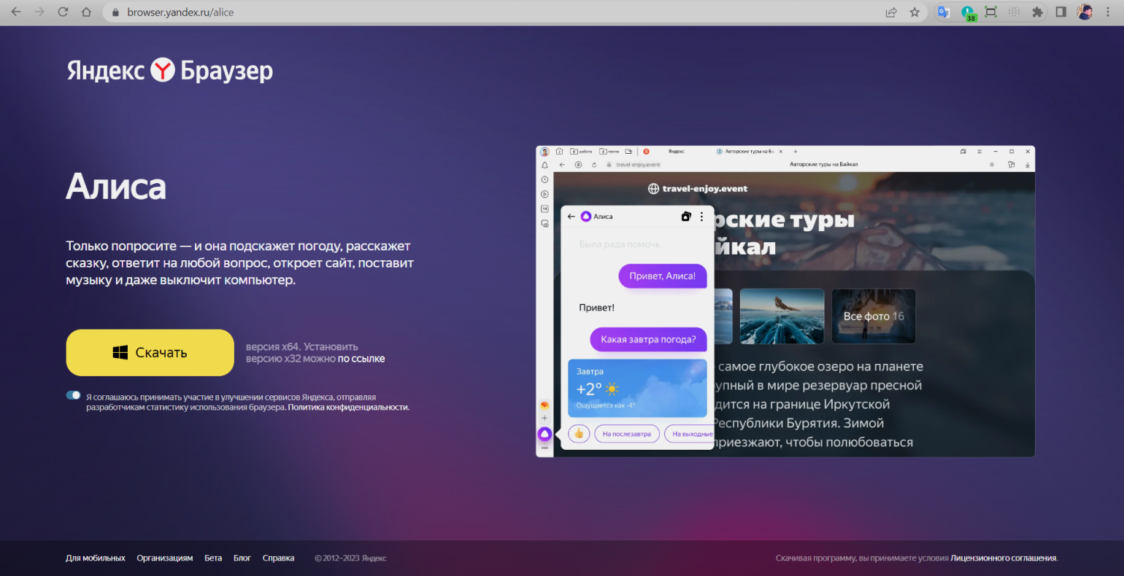Click the back arrow in Alice panel
The height and width of the screenshot is (576, 1124).
(571, 217)
